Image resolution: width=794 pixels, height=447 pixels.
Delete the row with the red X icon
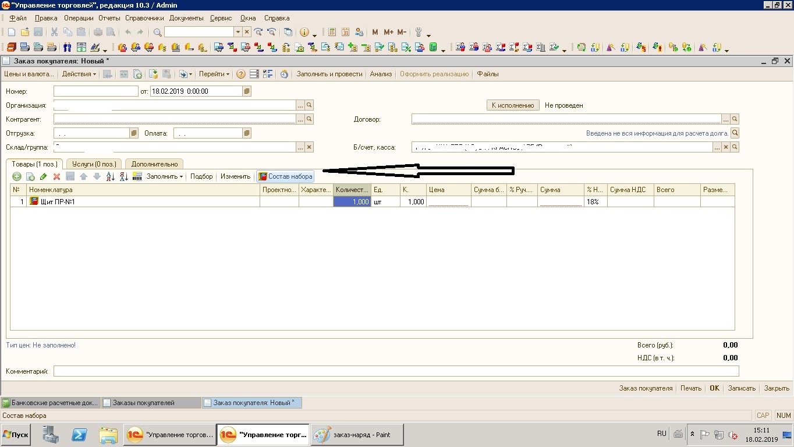[56, 176]
